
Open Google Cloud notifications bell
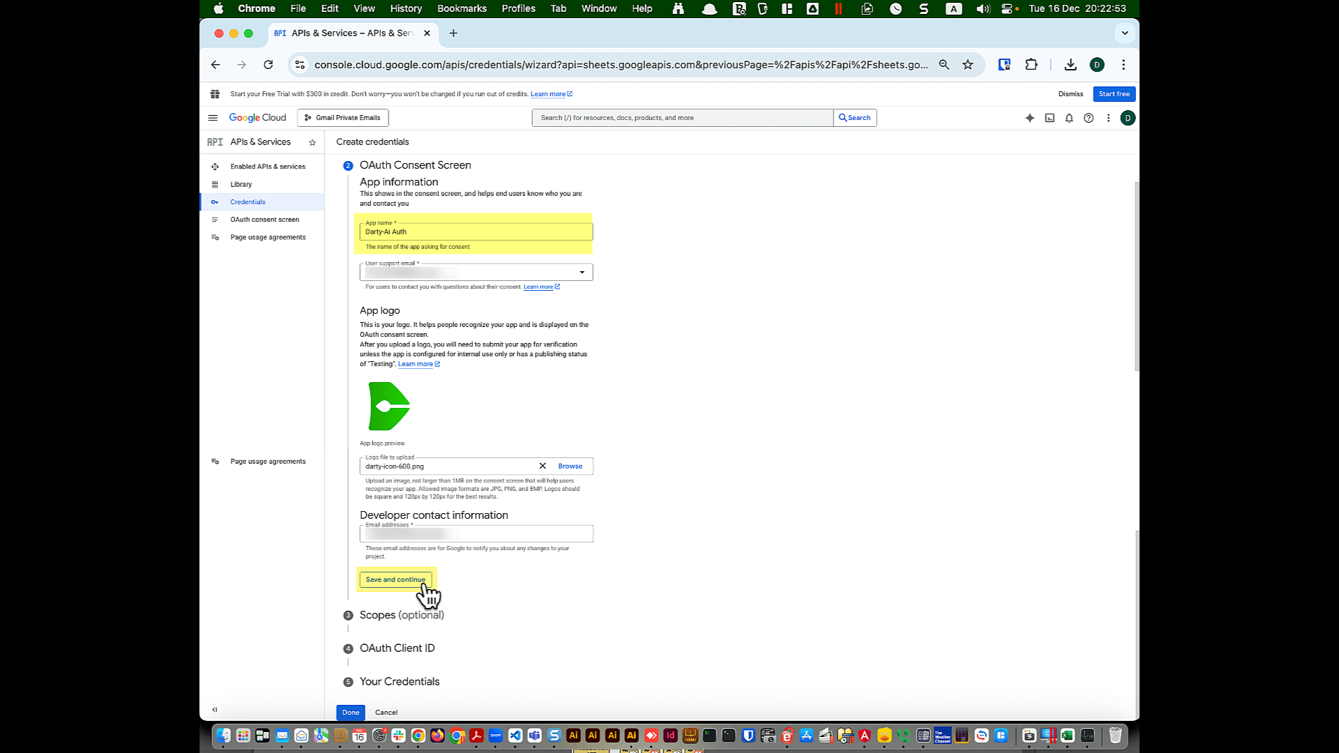coord(1069,118)
